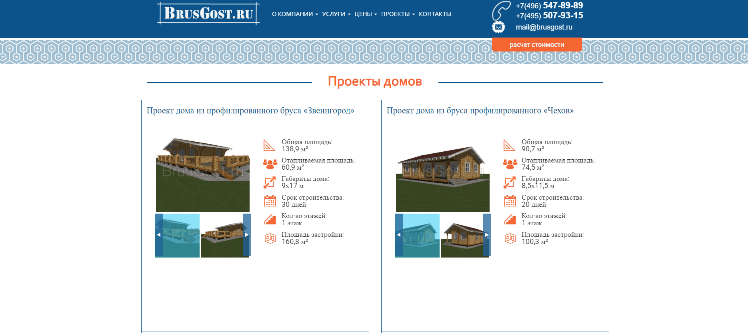Select the first small thumbnail of Чехов
748x333 pixels.
[x=417, y=236]
